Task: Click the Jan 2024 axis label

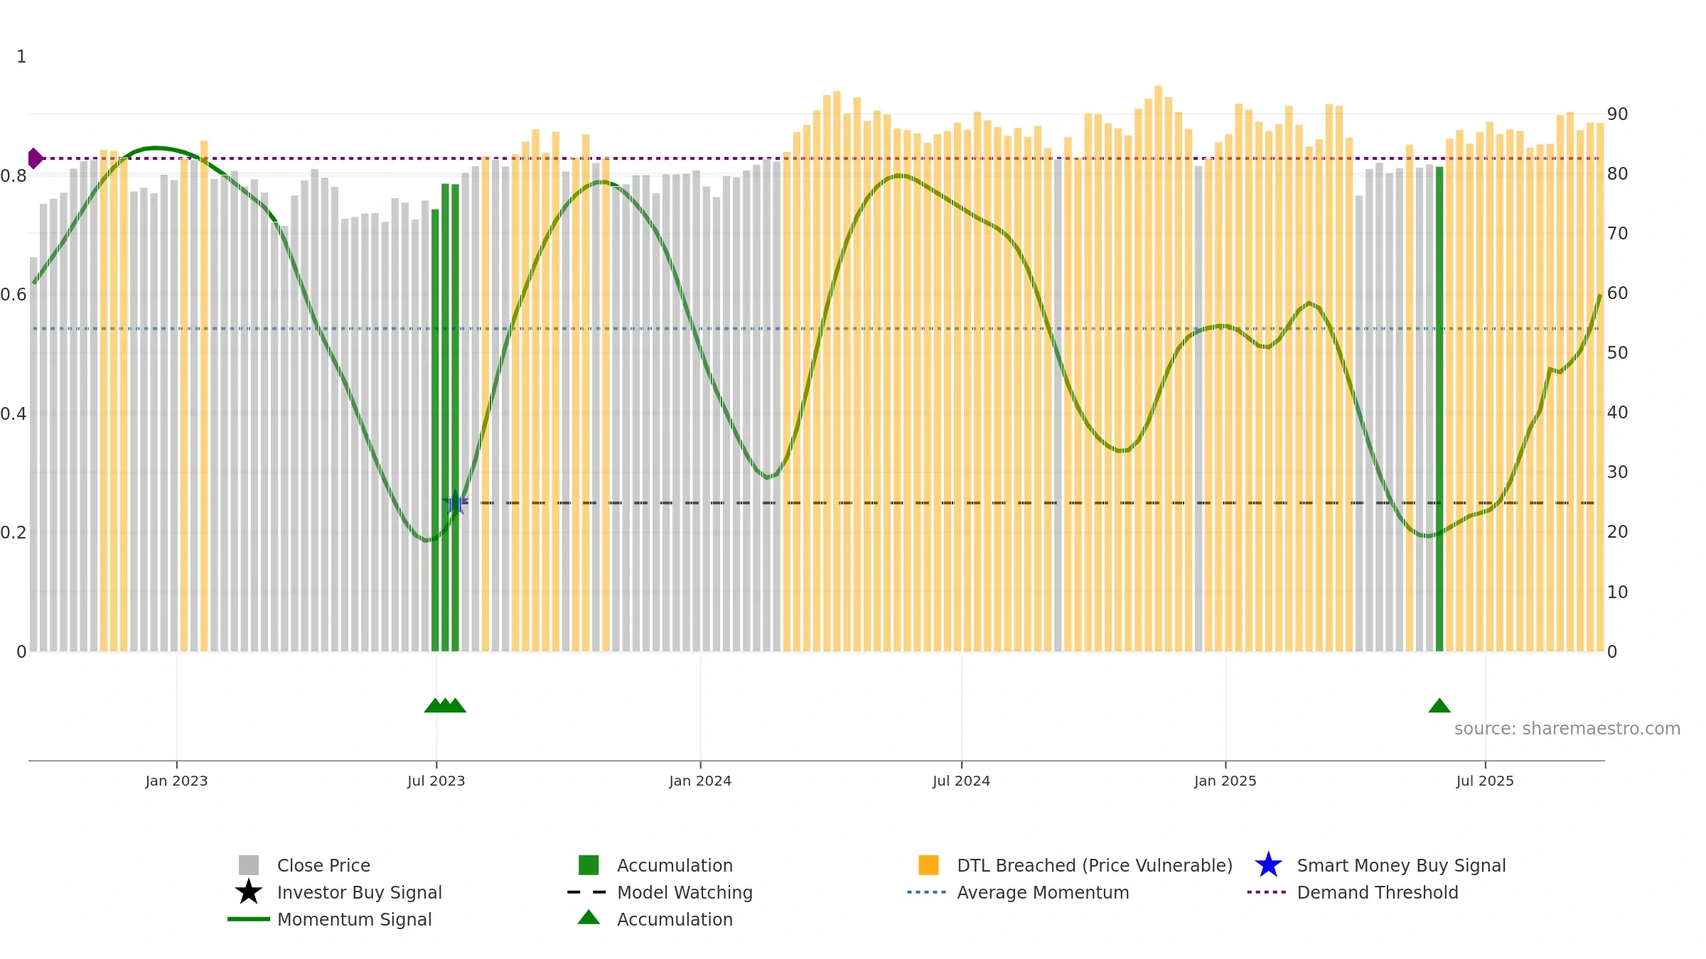Action: click(700, 781)
